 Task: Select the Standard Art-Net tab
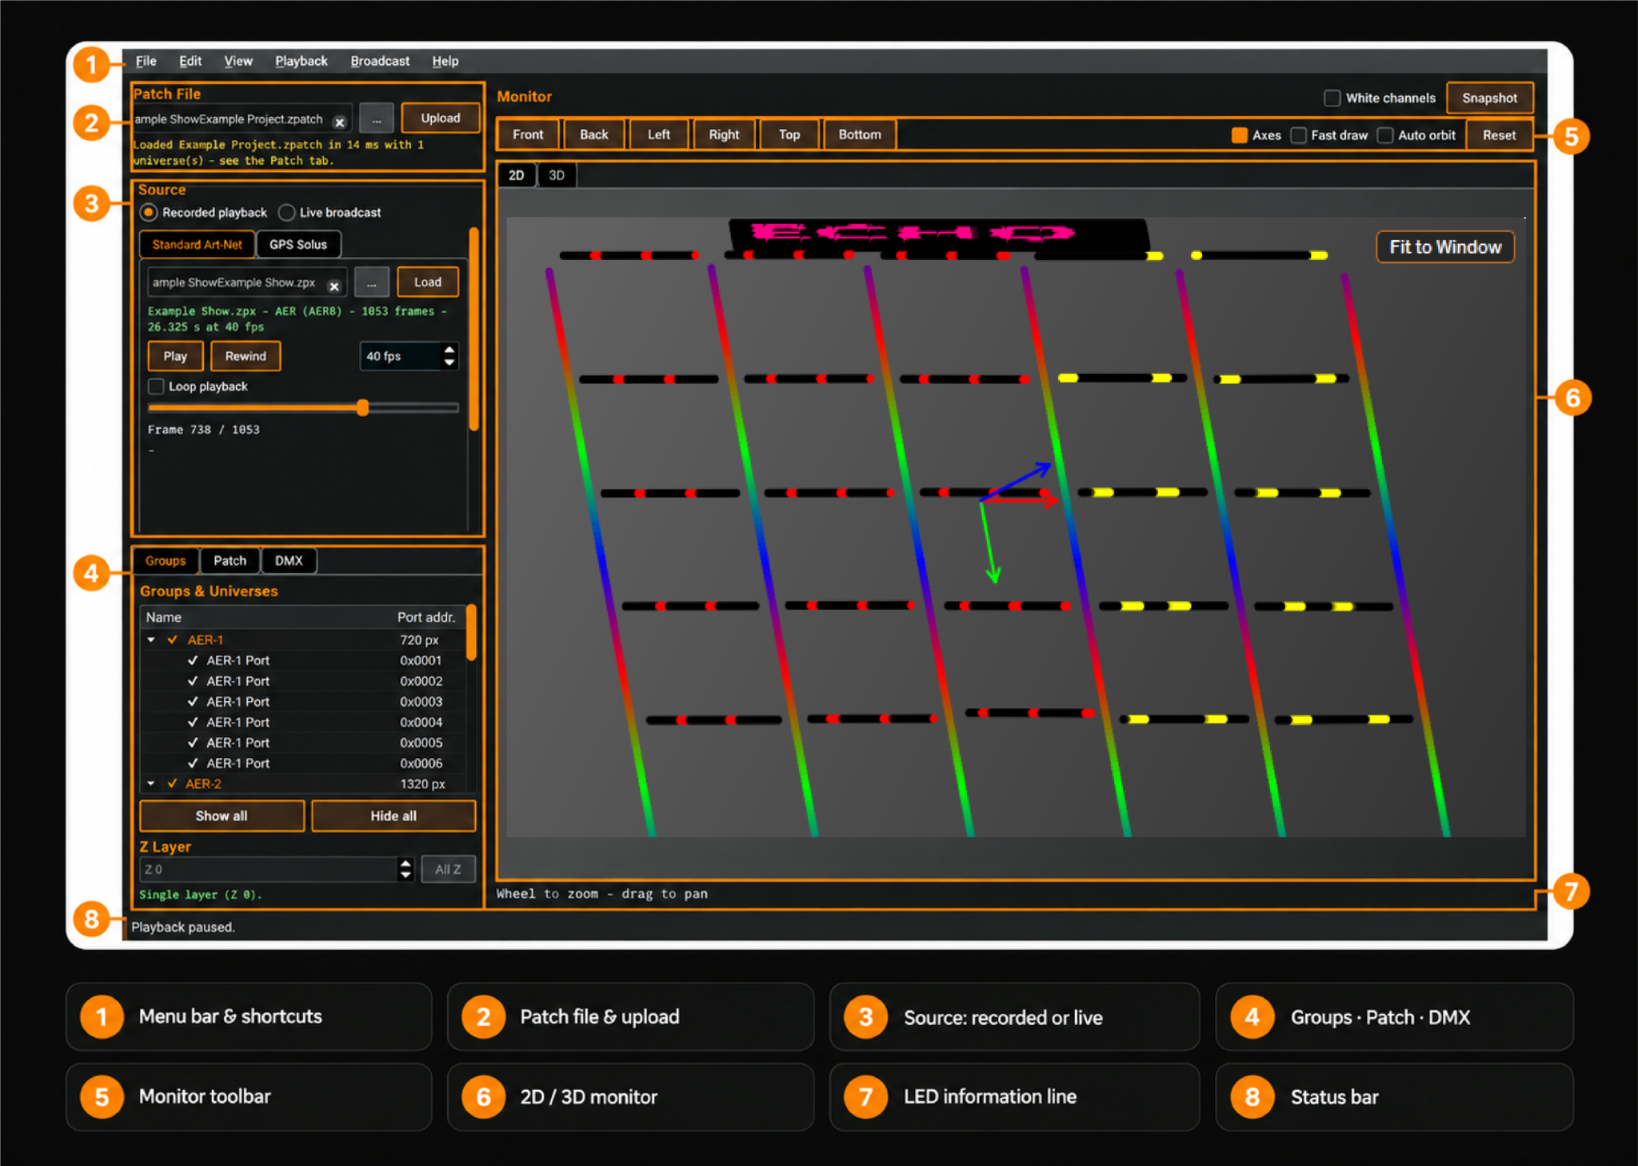(197, 244)
